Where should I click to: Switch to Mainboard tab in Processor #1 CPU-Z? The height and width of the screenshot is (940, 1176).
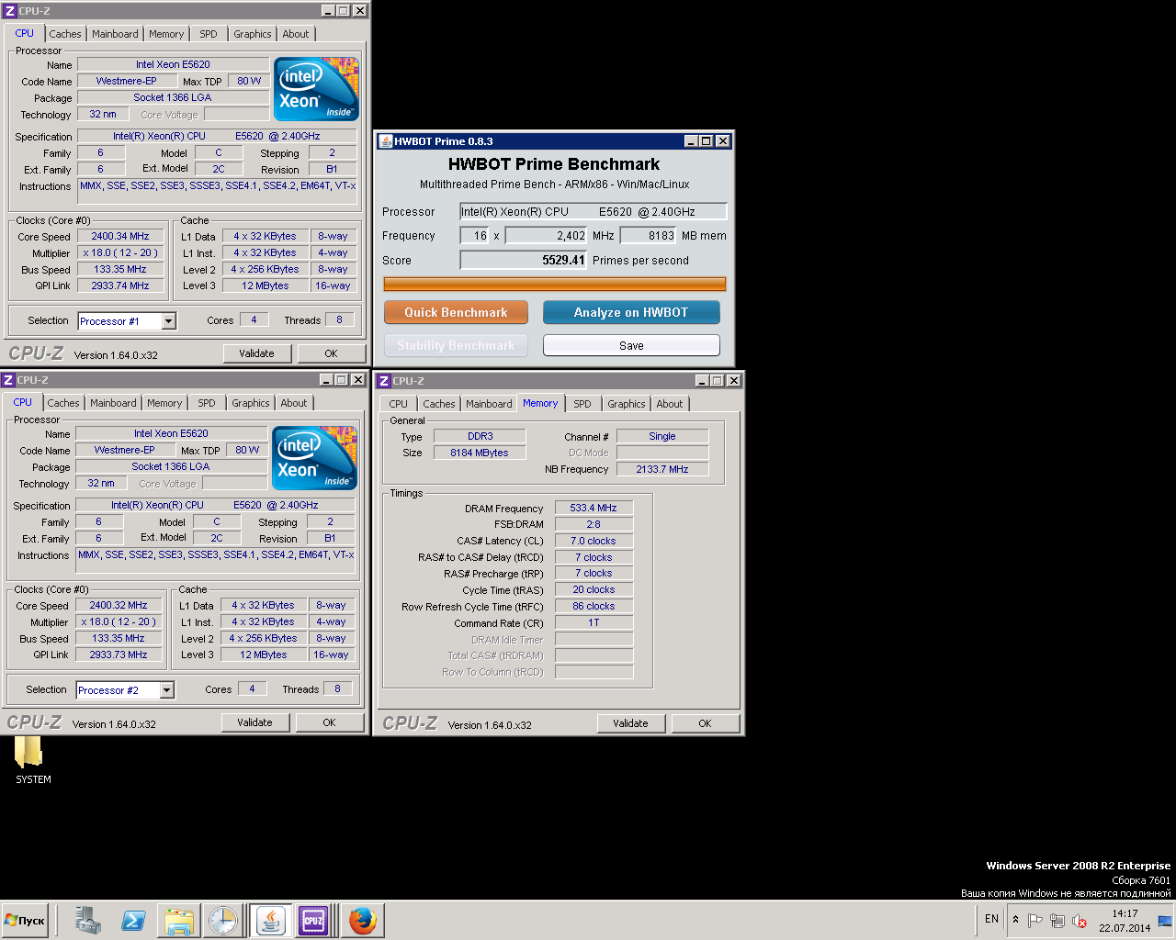click(x=115, y=34)
